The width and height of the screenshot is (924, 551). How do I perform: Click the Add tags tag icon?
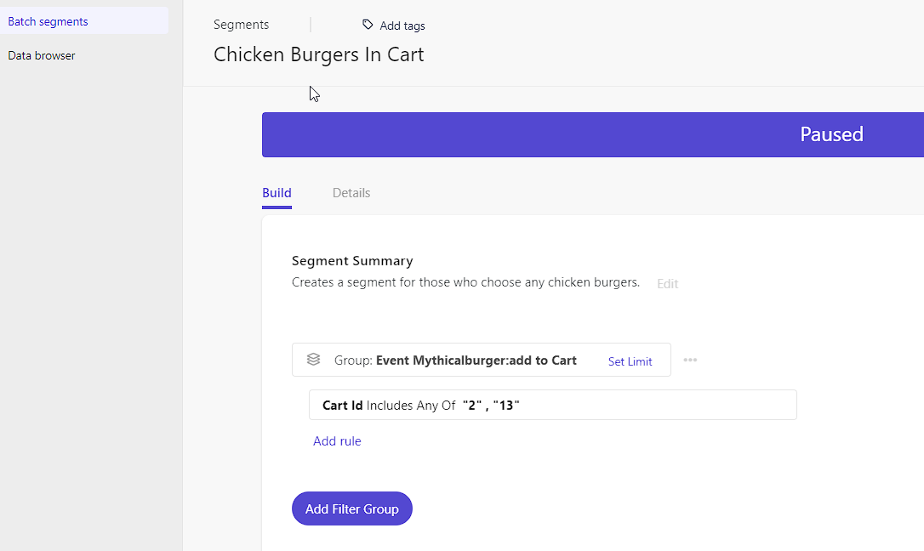point(367,26)
